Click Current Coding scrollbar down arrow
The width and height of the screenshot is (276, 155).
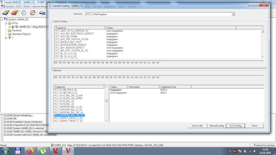pos(262,57)
